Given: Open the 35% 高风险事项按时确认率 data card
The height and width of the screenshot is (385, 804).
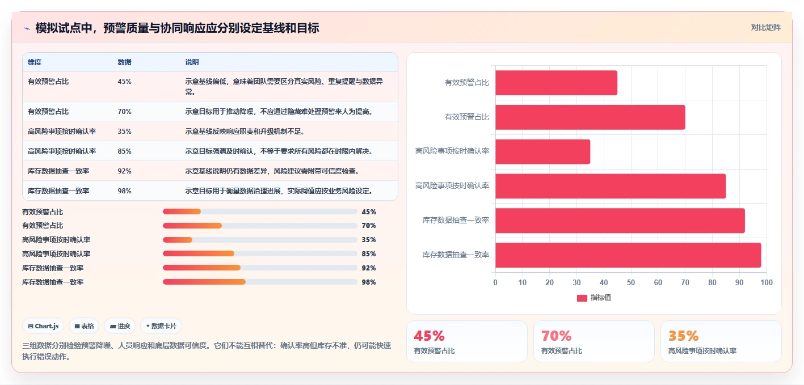Looking at the screenshot, I should point(721,341).
